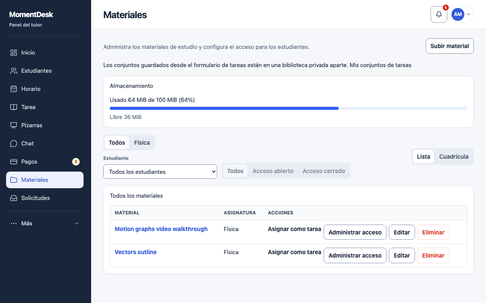Viewport: 486px width, 303px height.
Task: Open the Mis conjuntos de tareas link
Action: (x=380, y=65)
